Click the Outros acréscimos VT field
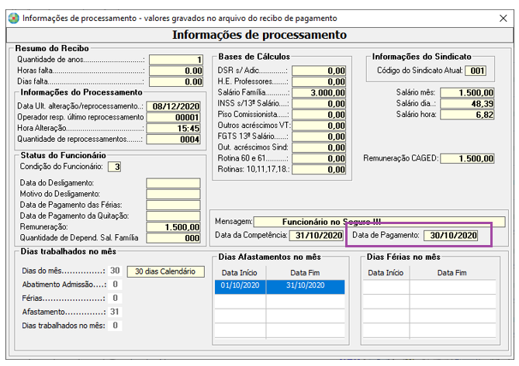The image size is (519, 366). [x=319, y=126]
